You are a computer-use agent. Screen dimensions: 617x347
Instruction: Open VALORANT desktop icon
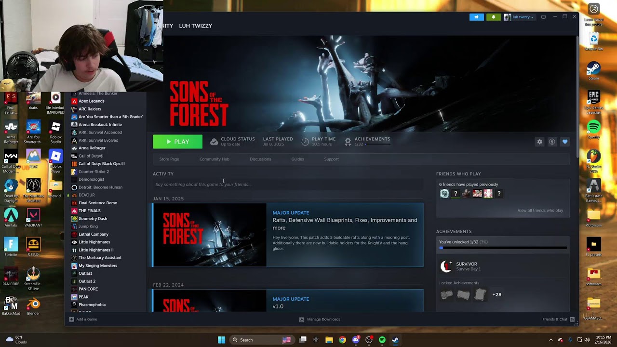click(33, 217)
